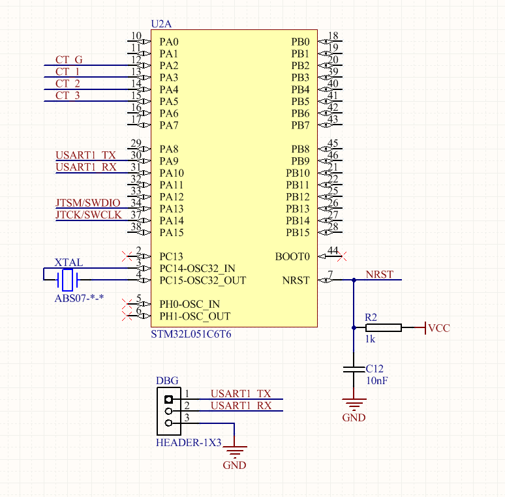Image resolution: width=505 pixels, height=497 pixels.
Task: Select the DBG header component body
Action: [169, 411]
